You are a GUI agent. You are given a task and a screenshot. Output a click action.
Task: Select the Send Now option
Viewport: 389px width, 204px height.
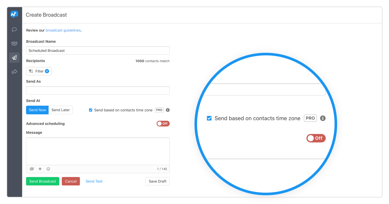pos(37,110)
